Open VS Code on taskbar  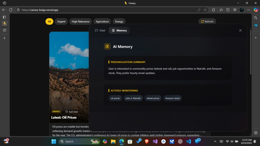pyautogui.click(x=188, y=141)
